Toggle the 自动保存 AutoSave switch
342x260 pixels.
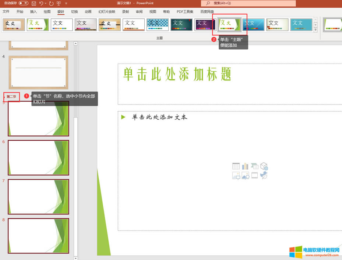point(23,3)
